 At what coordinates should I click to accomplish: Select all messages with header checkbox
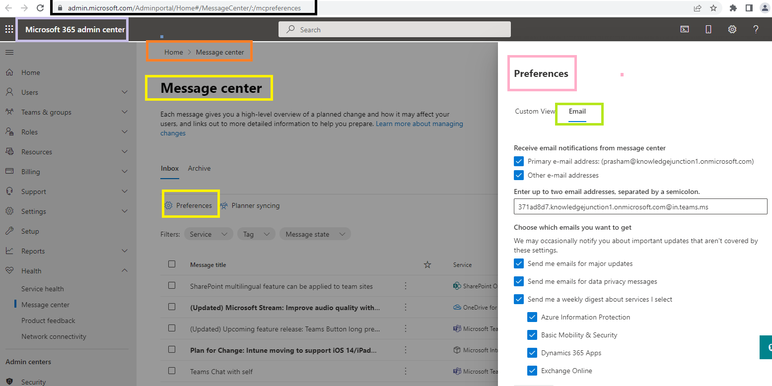tap(172, 264)
